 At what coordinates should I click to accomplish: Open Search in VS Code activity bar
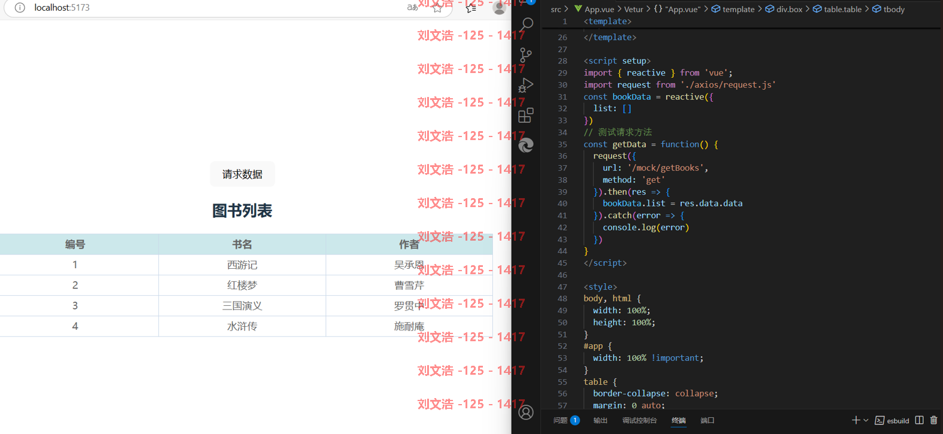pyautogui.click(x=526, y=25)
